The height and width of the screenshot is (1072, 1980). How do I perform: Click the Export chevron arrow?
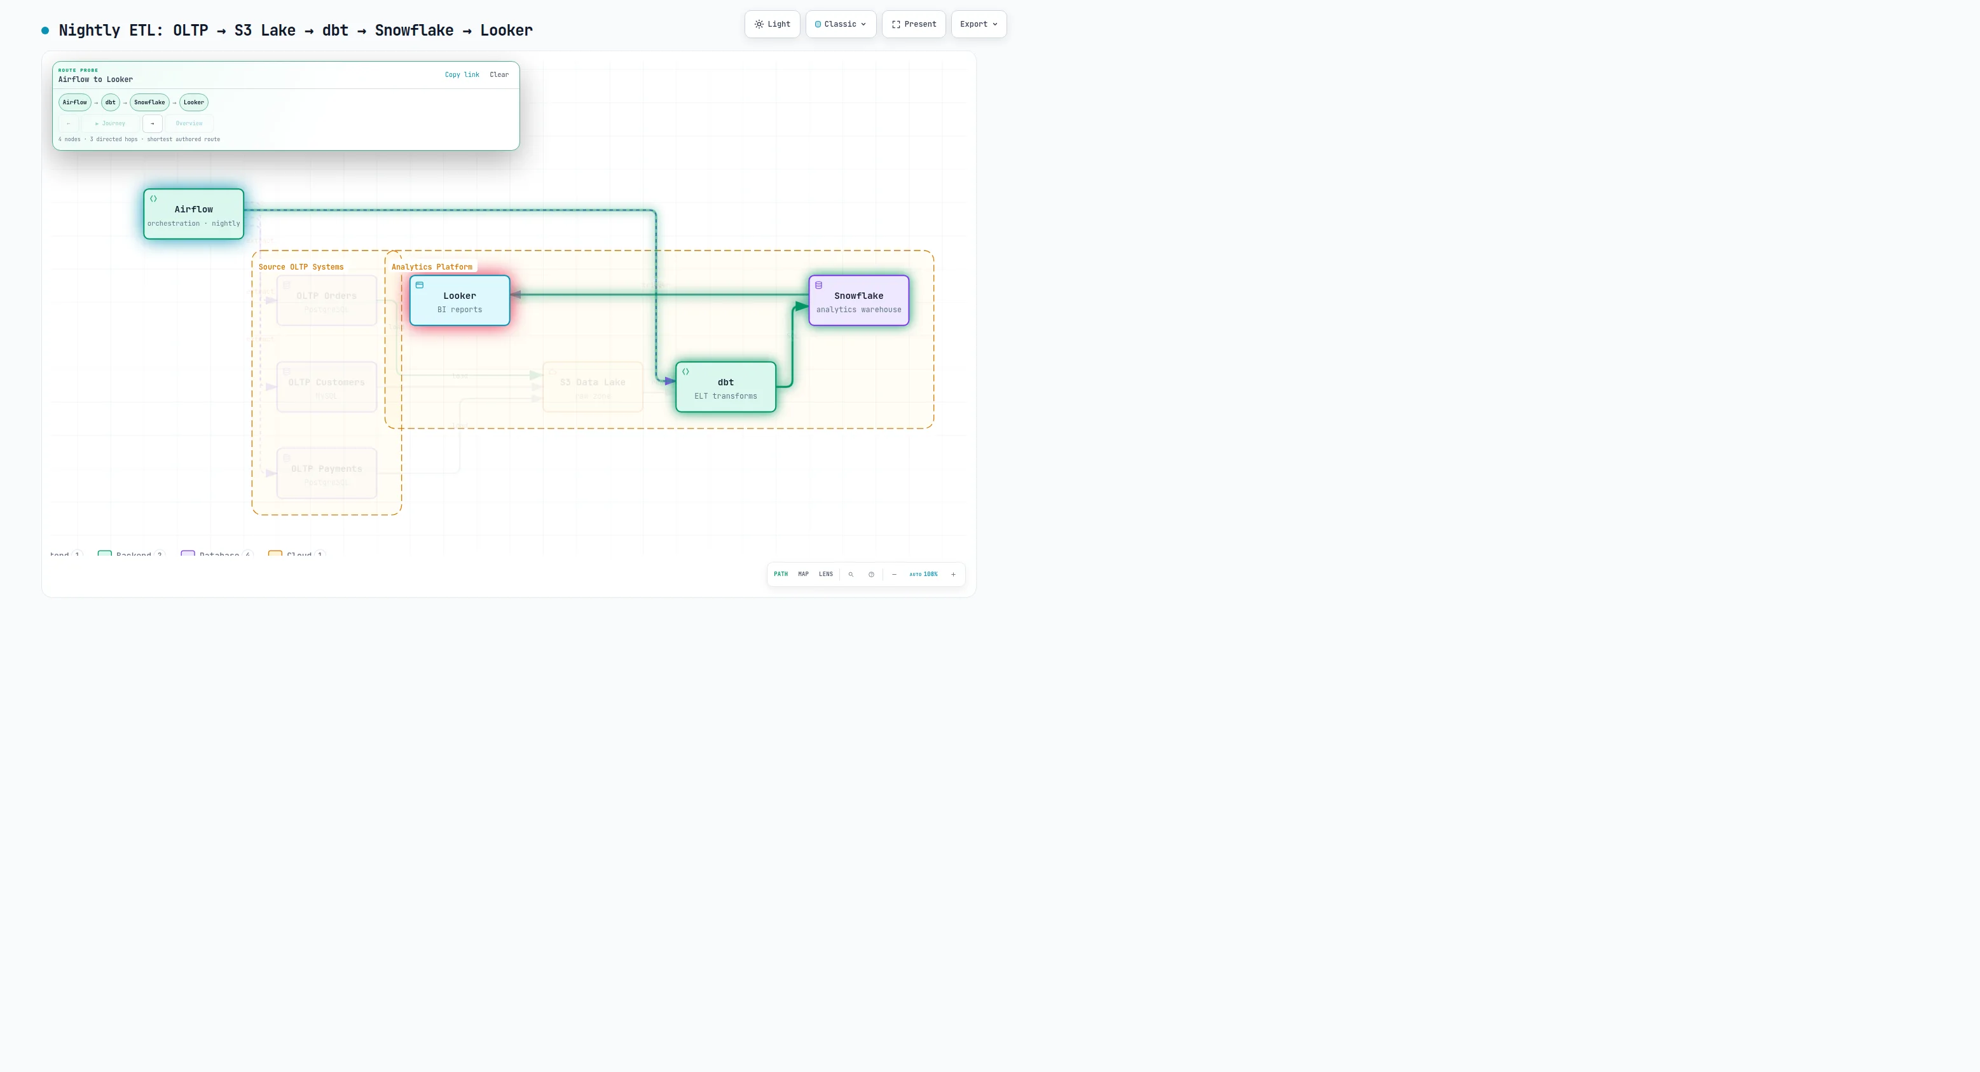click(x=994, y=24)
